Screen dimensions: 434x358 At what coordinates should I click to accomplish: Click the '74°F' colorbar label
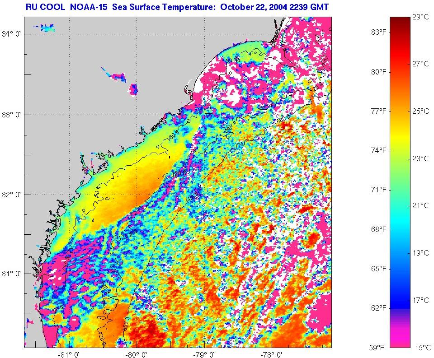click(x=379, y=150)
